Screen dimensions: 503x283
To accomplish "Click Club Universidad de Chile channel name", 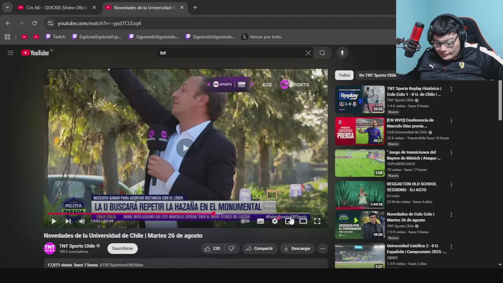I will coord(407,132).
